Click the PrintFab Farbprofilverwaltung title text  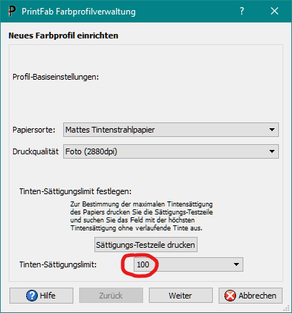(x=78, y=12)
